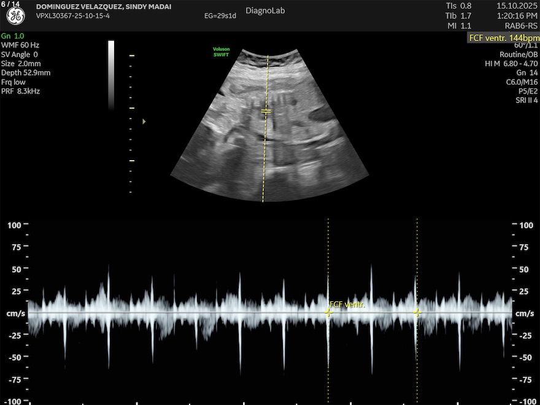Viewport: 540px width, 405px height.
Task: Click patient name DOMINGUEZ VELAZQUEZ, SINDY MADAI
Action: point(104,7)
